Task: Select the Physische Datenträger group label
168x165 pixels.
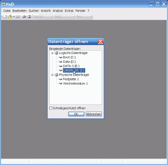Action: click(x=74, y=75)
